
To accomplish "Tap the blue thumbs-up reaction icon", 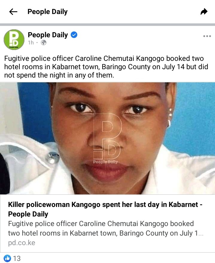I will point(7,258).
